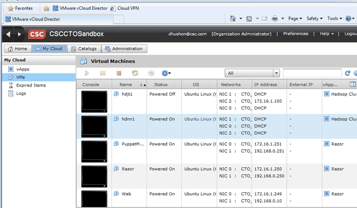Click the browser Print icon

tap(275, 19)
